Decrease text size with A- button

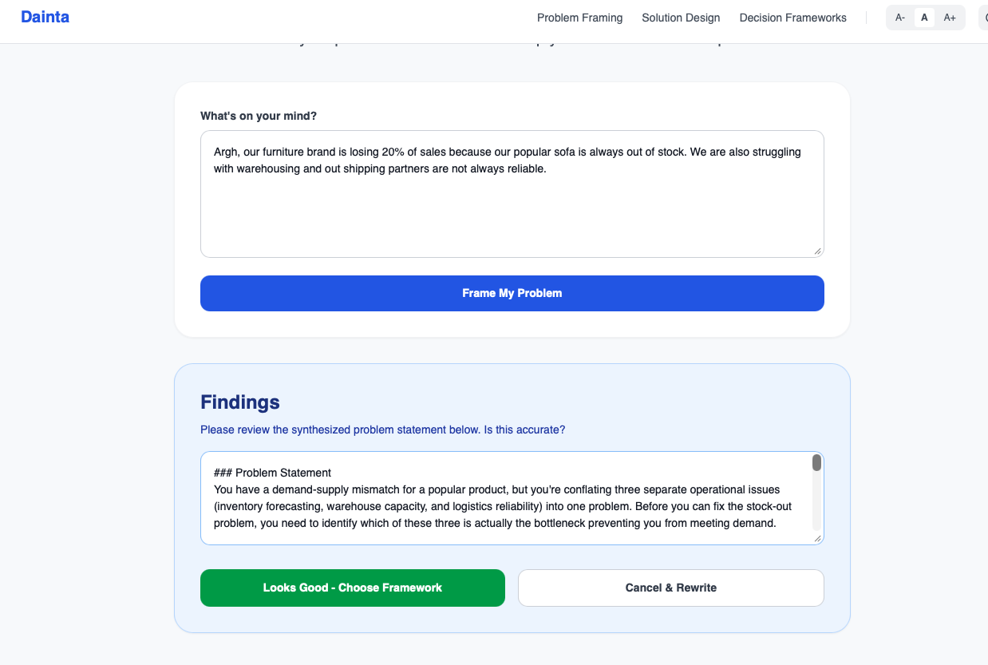tap(900, 18)
